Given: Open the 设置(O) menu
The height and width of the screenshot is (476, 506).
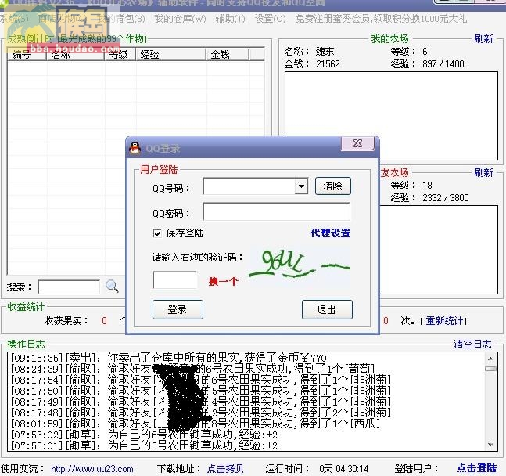Looking at the screenshot, I should pos(270,19).
